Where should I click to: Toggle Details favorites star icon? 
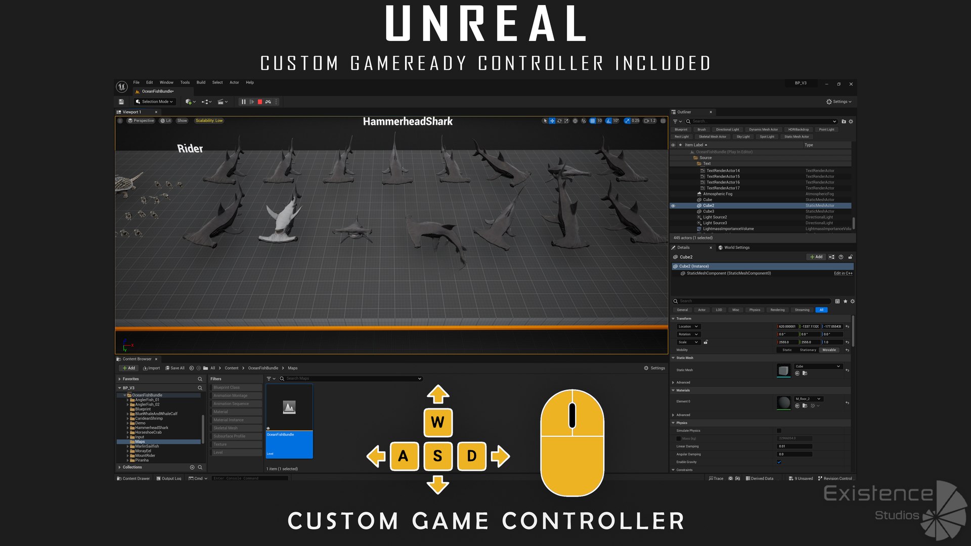point(845,301)
